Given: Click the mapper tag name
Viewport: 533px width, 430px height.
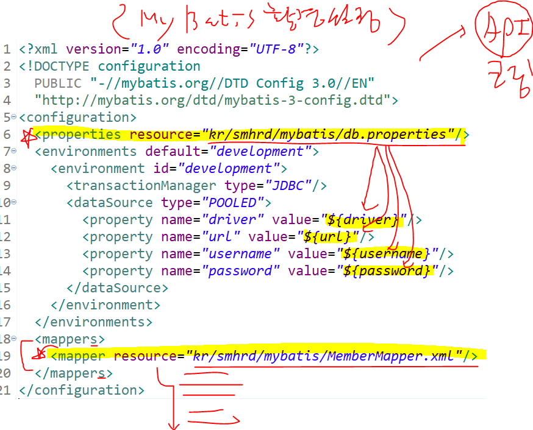Looking at the screenshot, I should 82,356.
